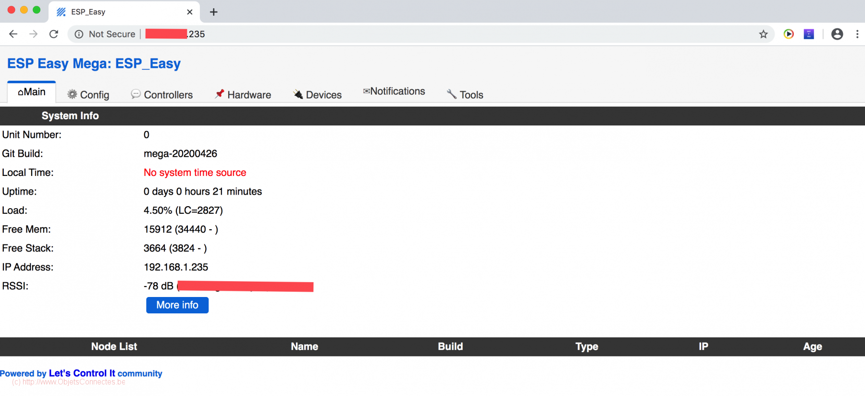Switch to the Main tab
865x396 pixels.
pos(32,92)
